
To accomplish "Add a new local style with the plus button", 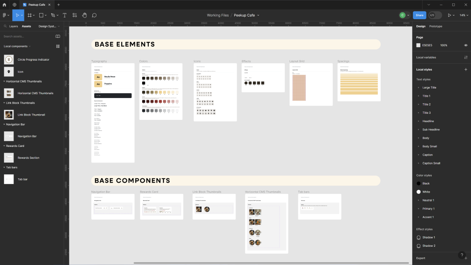I will click(466, 69).
